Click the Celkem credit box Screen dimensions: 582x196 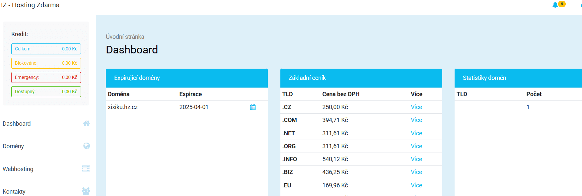click(46, 49)
